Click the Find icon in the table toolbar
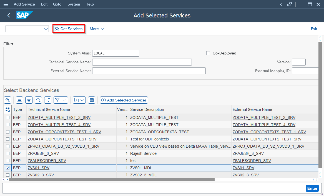Viewport: 324px width, 196px height. pyautogui.click(x=38, y=100)
